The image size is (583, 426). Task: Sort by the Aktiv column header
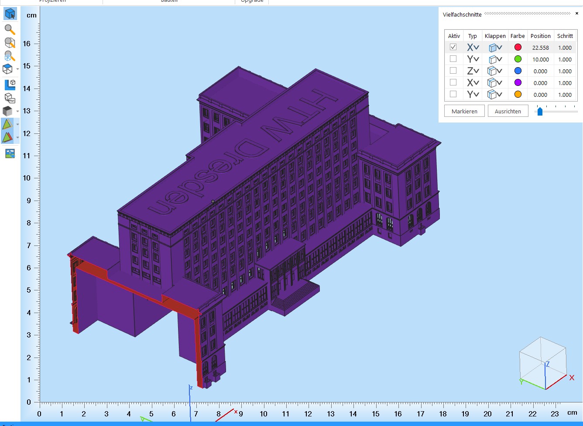[454, 36]
